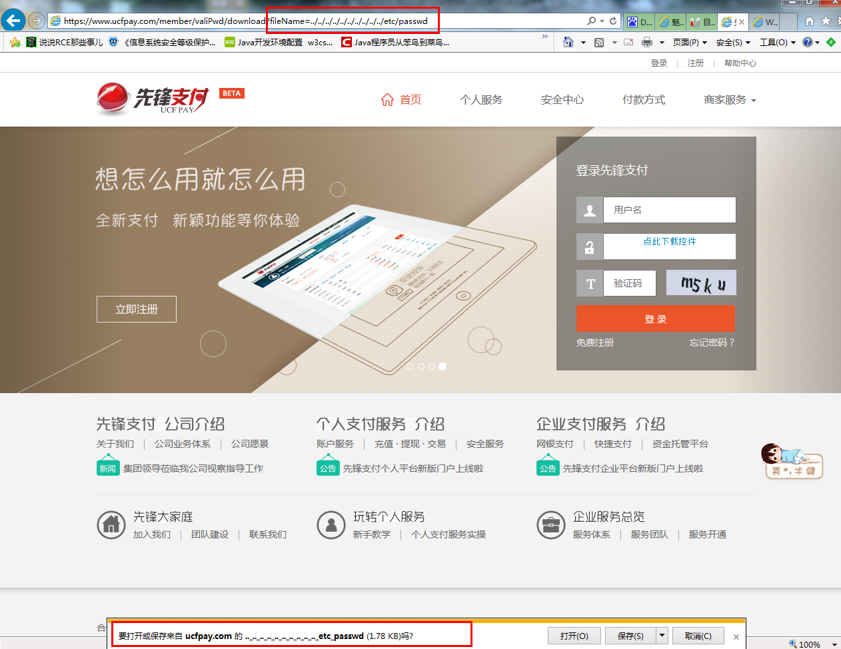The image size is (841, 649).
Task: Click the search magnifier in address bar
Action: 591,21
